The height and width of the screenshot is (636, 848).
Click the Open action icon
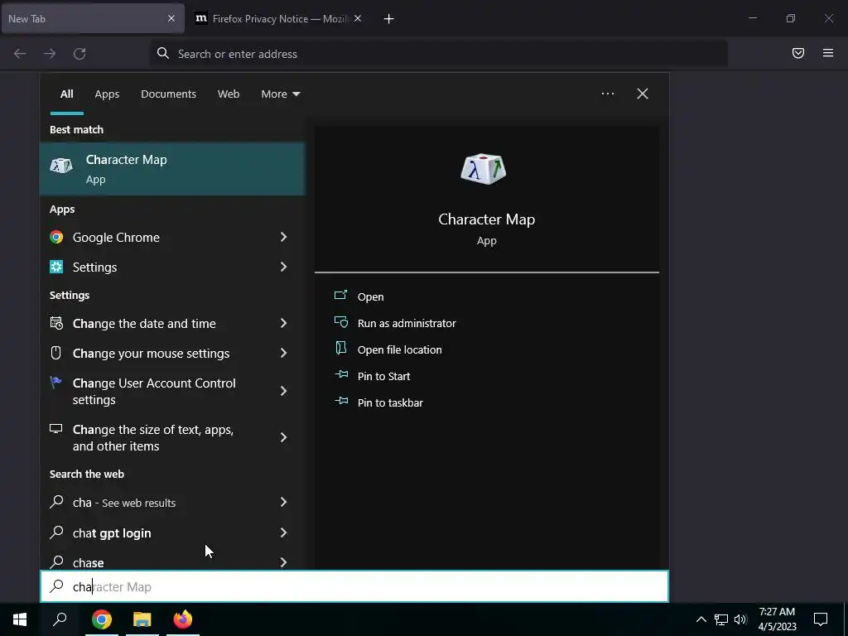click(x=340, y=296)
